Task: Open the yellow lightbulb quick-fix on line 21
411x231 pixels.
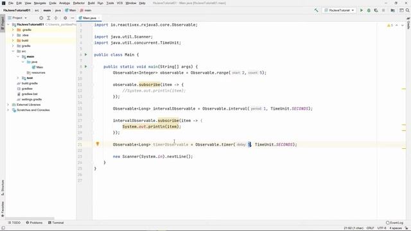Action: tap(98, 144)
